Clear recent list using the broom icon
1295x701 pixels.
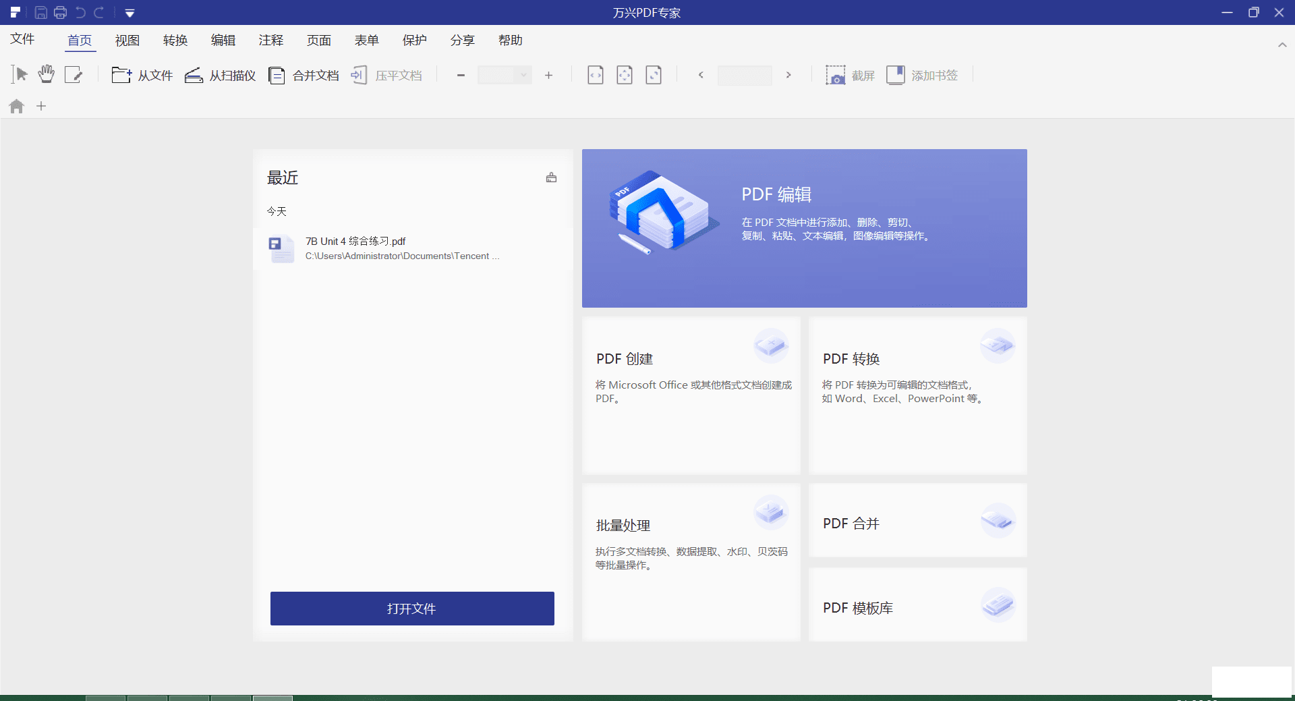pos(551,177)
